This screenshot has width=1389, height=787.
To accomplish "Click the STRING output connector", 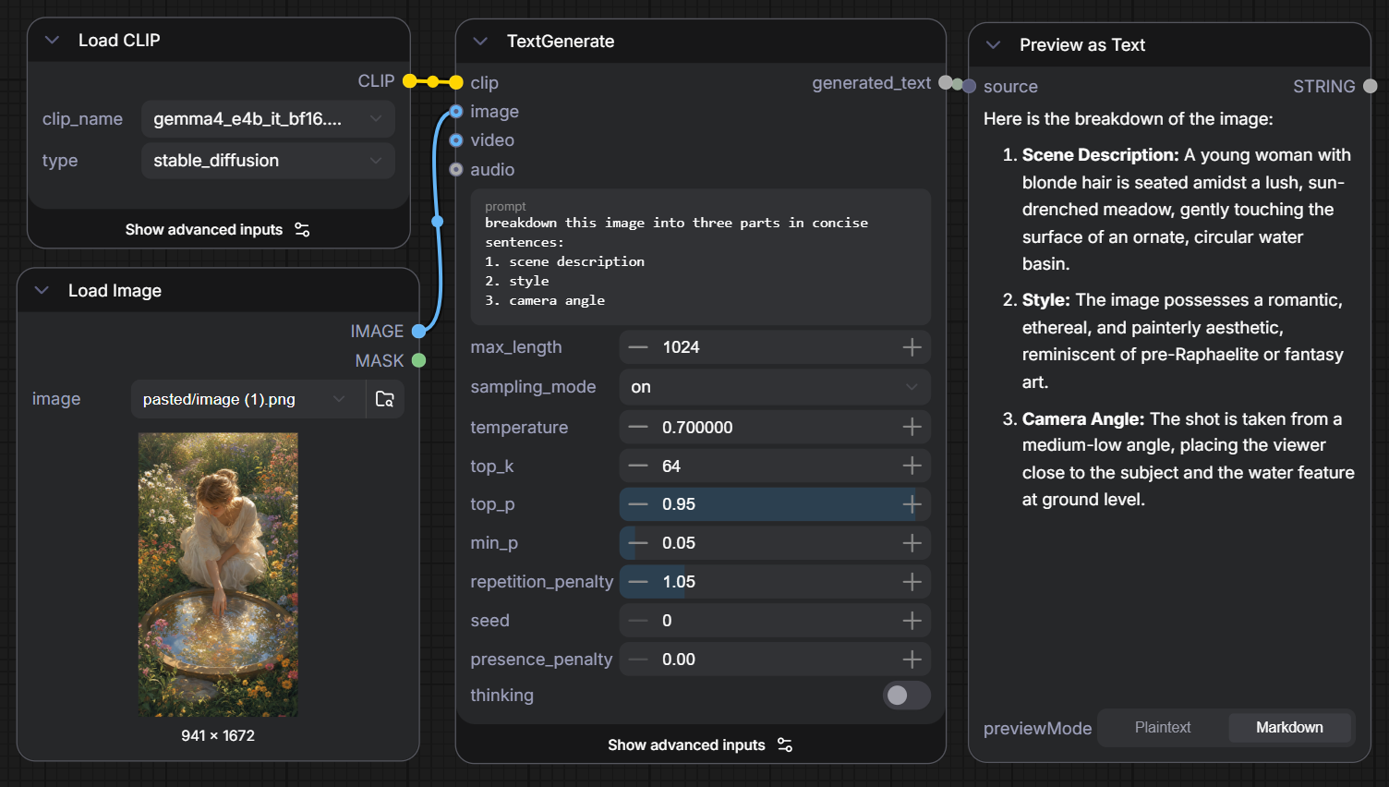I will click(1371, 87).
